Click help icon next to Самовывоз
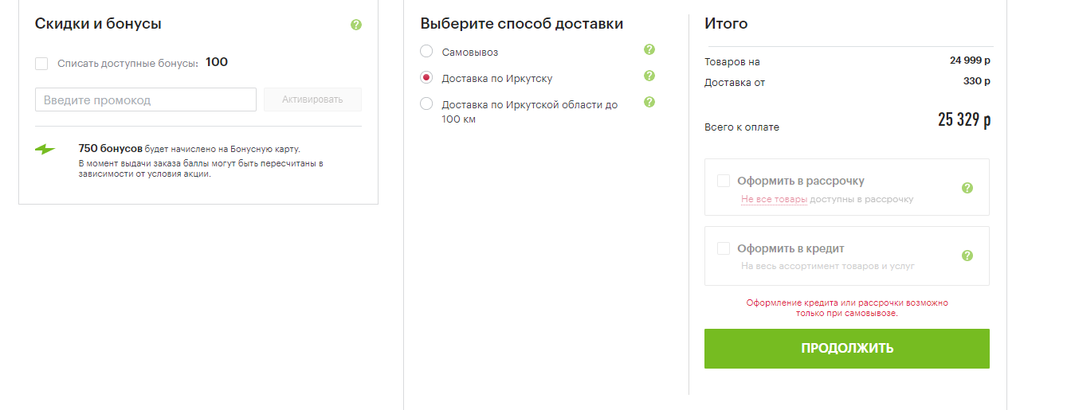1071x410 pixels. tap(649, 49)
